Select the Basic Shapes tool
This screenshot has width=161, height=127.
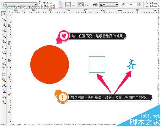click(x=4, y=64)
